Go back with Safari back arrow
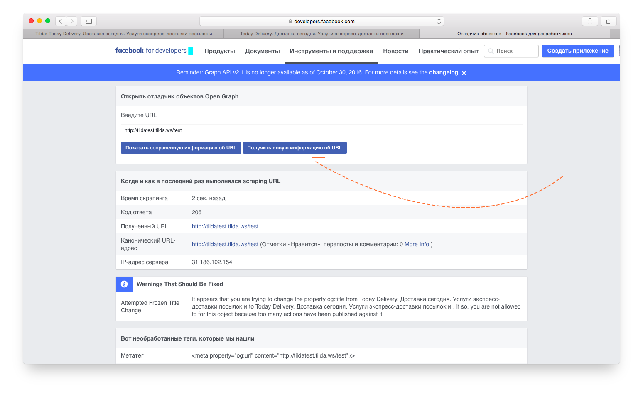Image resolution: width=643 pixels, height=397 pixels. coord(61,21)
